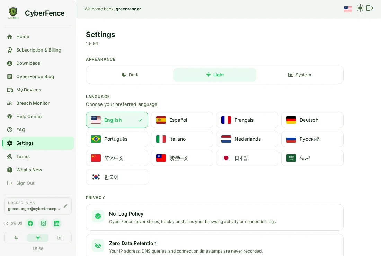Click Sign Out in sidebar

38,183
